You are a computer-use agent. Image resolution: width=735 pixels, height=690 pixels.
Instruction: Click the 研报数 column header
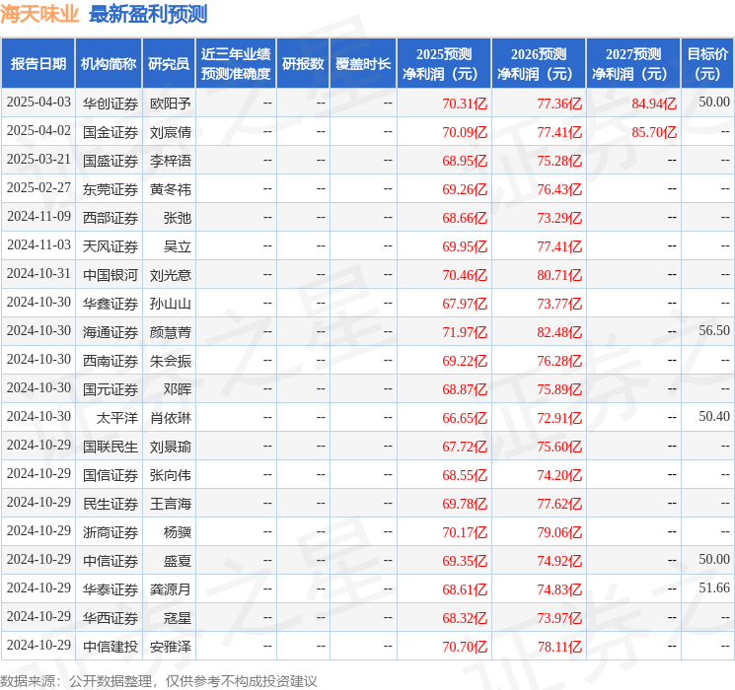click(x=303, y=64)
